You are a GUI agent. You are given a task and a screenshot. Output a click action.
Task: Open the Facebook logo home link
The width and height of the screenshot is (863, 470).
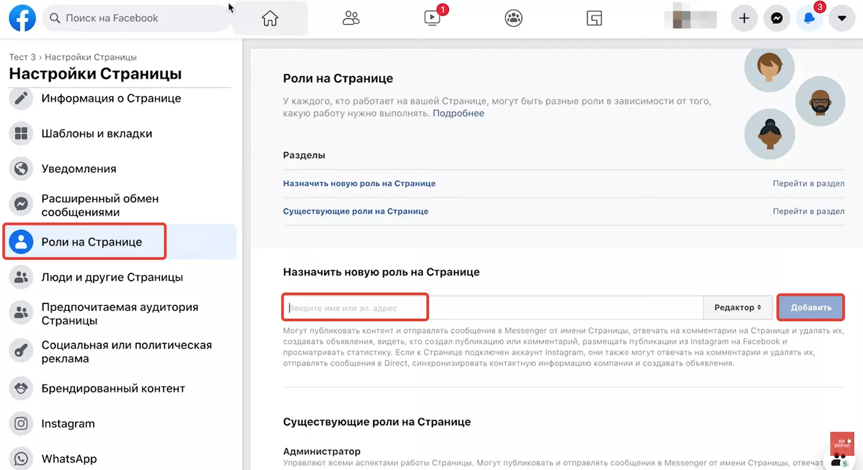click(22, 18)
